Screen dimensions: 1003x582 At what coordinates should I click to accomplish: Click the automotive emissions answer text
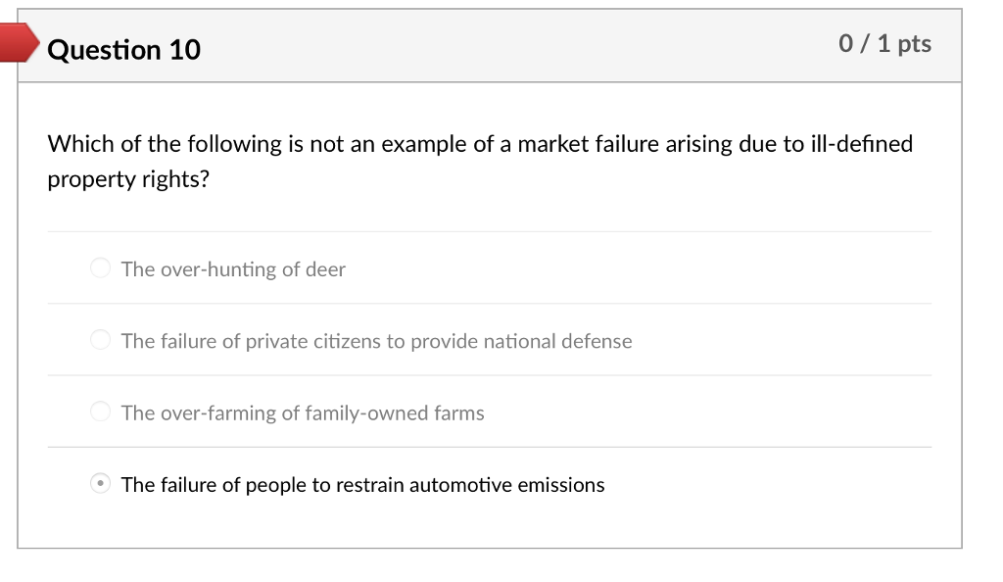[x=362, y=484]
